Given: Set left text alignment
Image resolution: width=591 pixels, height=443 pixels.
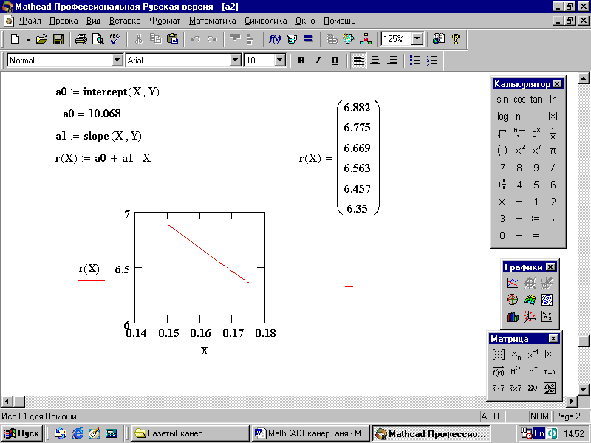Looking at the screenshot, I should [358, 61].
